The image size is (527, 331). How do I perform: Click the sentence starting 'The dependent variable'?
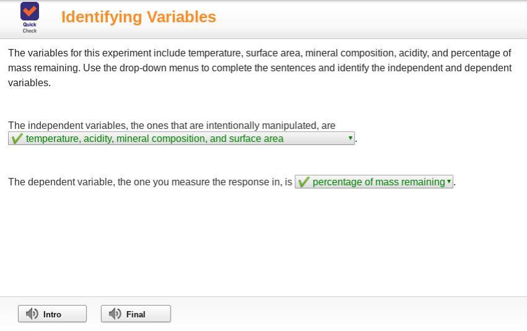(x=150, y=182)
